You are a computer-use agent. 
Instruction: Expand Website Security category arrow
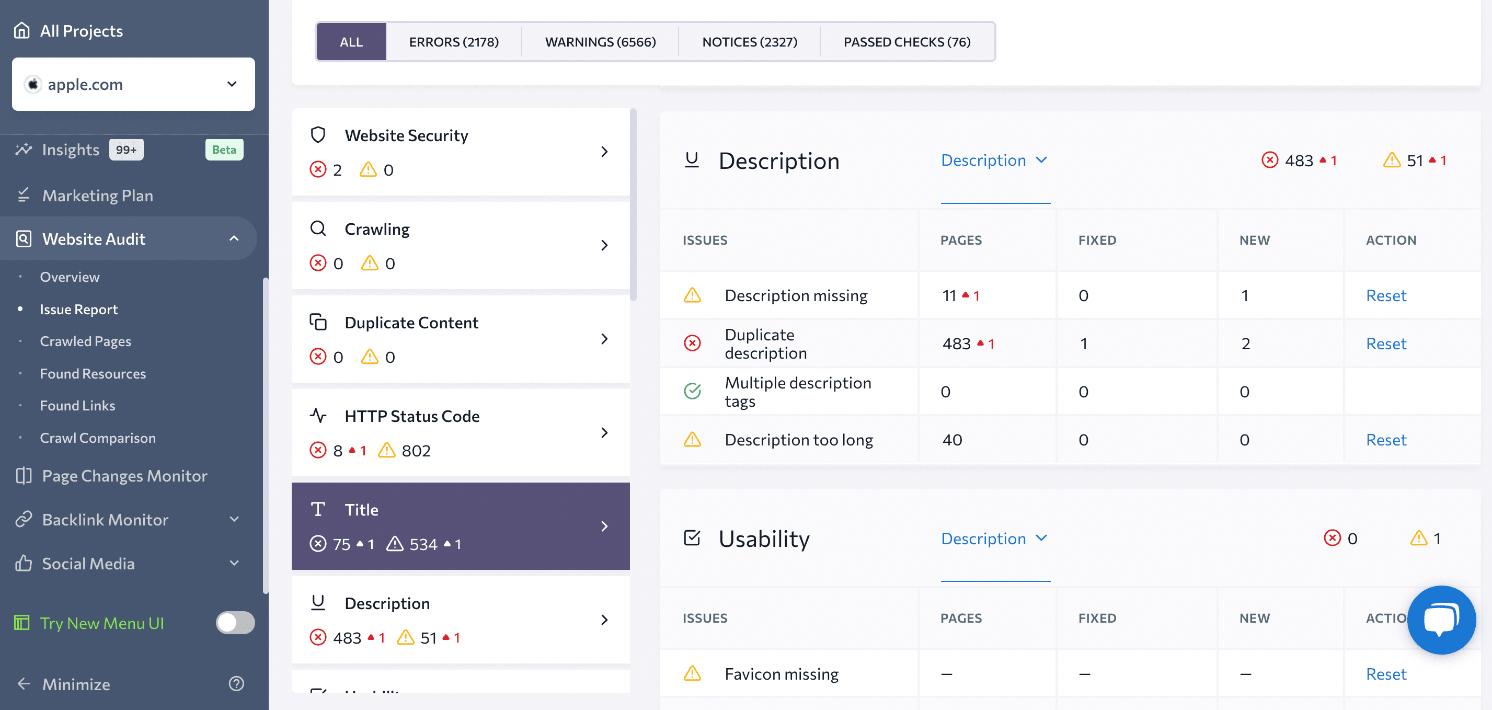(604, 152)
